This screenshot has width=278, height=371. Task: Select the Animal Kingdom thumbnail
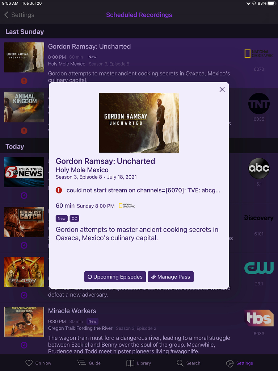pos(24,107)
